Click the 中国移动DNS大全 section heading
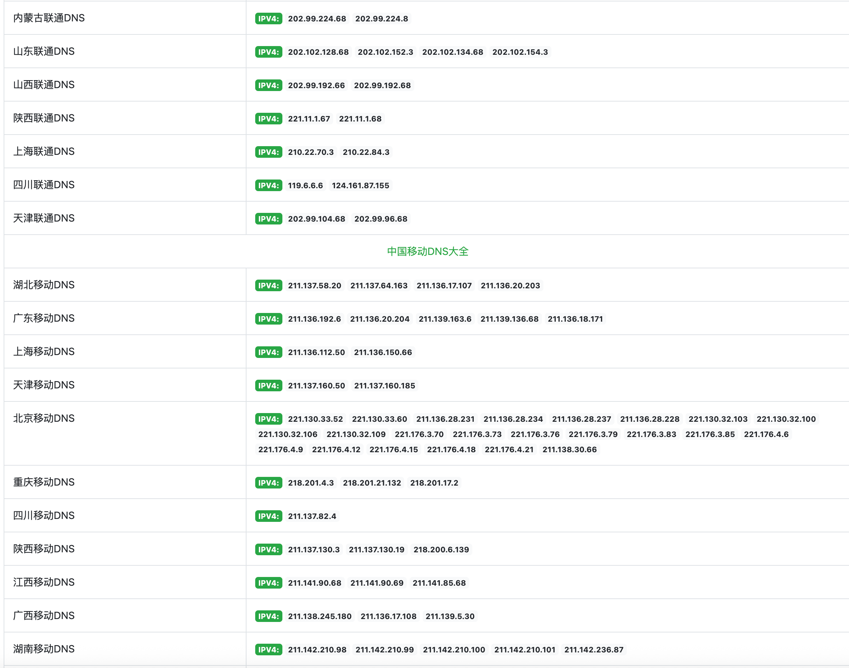Viewport: 849px width, 668px height. tap(428, 251)
